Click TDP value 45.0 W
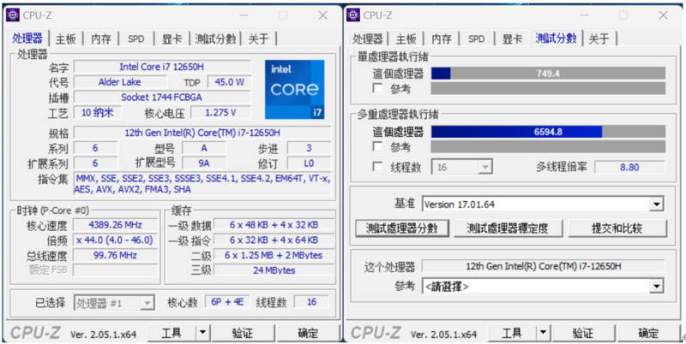This screenshot has width=686, height=344. (x=229, y=81)
